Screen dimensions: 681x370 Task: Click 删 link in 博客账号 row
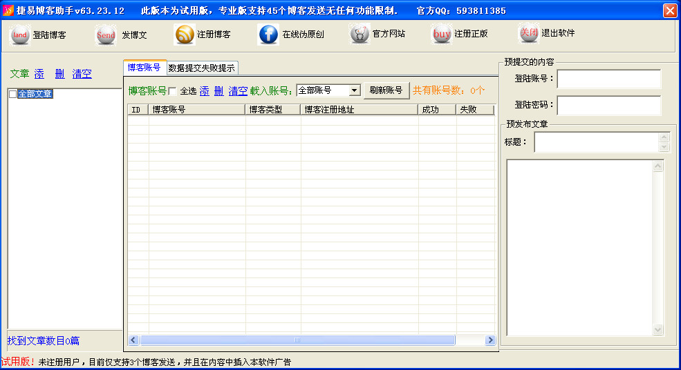[219, 91]
